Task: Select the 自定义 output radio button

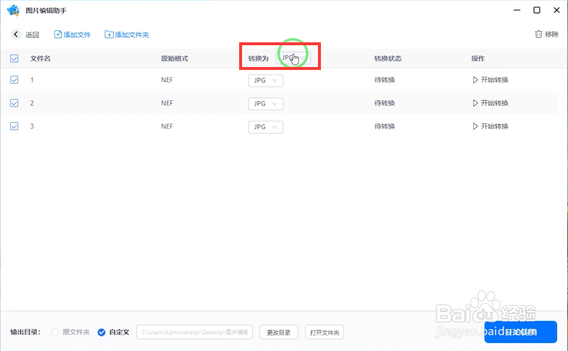Action: click(x=101, y=333)
